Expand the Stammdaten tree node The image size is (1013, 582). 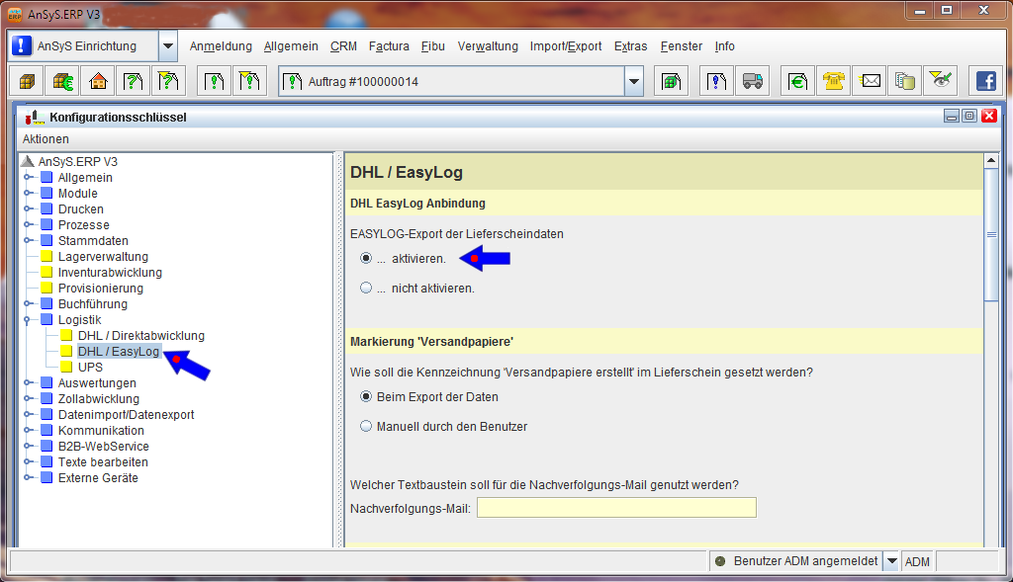click(x=29, y=241)
